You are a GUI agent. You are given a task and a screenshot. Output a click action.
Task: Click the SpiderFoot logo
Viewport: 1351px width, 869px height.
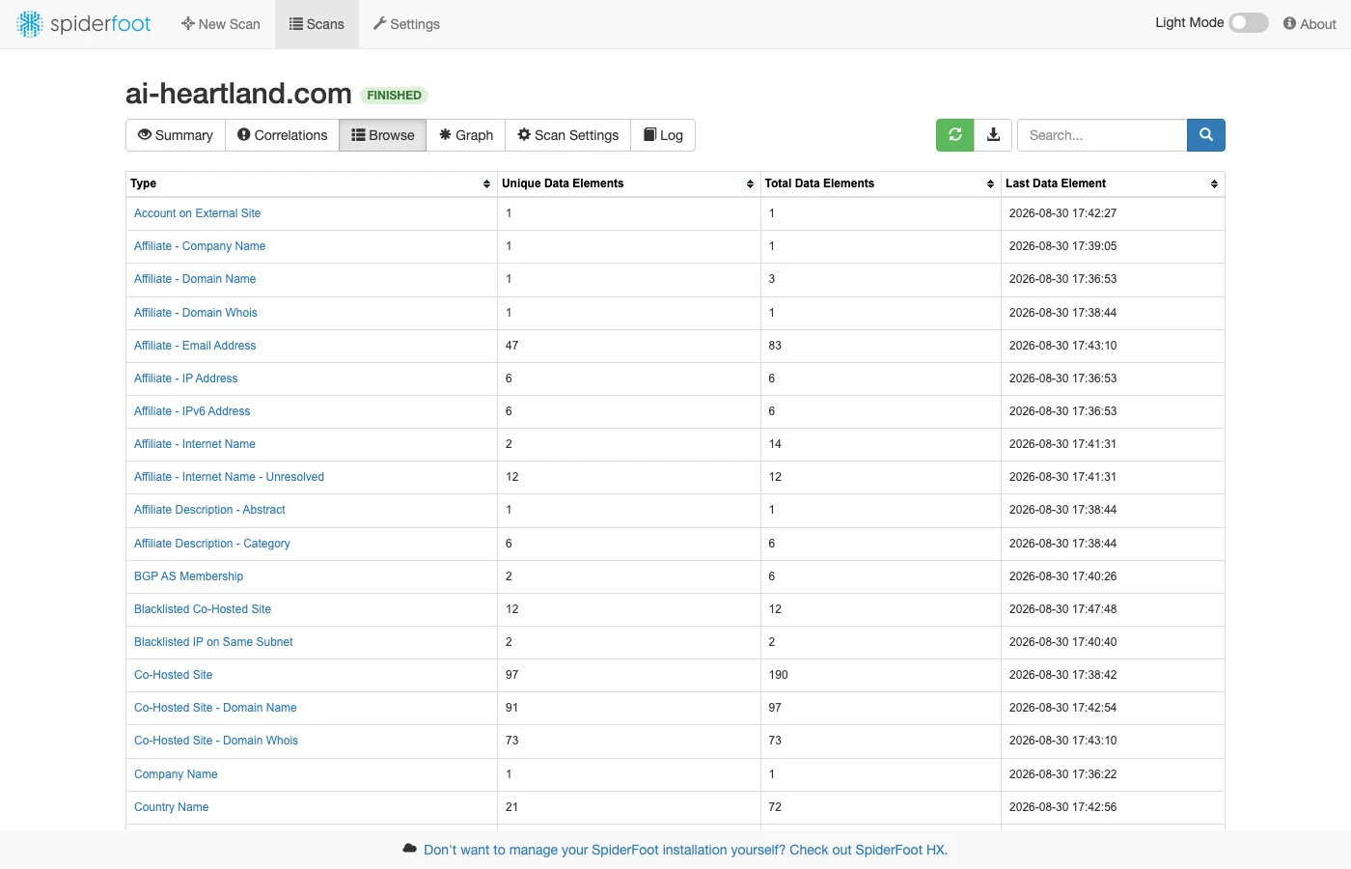(x=84, y=24)
